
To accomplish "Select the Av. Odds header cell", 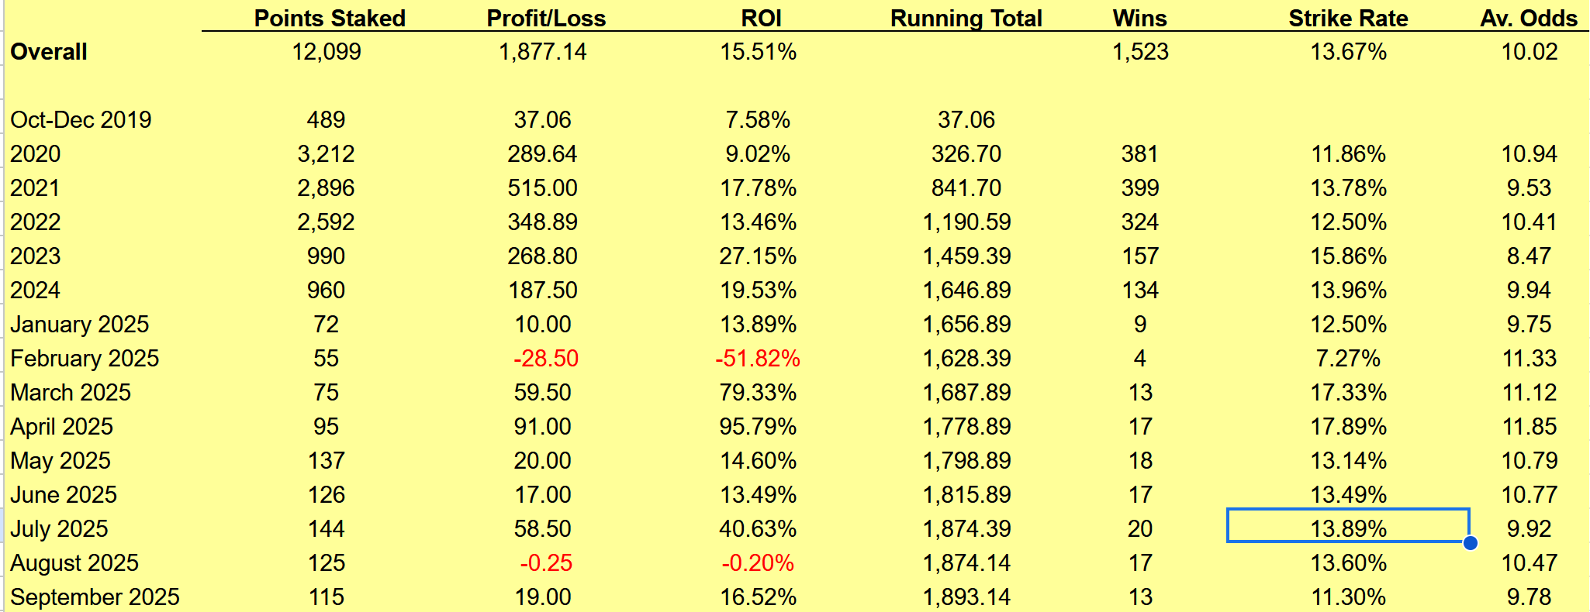I will [1528, 18].
